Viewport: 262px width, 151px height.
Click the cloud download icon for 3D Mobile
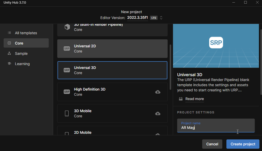pos(158,113)
